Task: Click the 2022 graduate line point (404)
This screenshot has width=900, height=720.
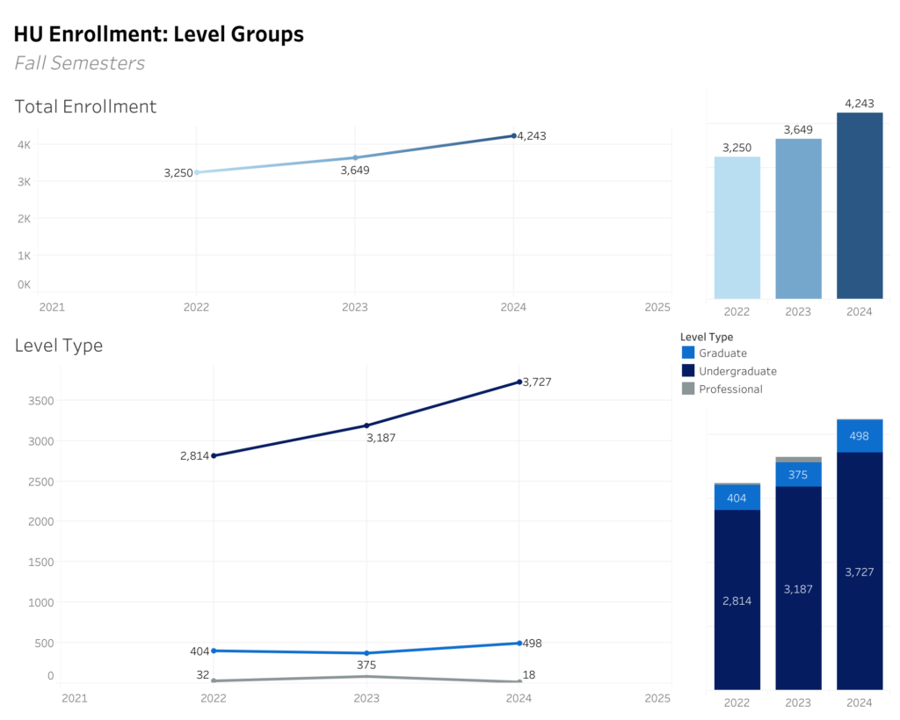Action: click(x=214, y=651)
